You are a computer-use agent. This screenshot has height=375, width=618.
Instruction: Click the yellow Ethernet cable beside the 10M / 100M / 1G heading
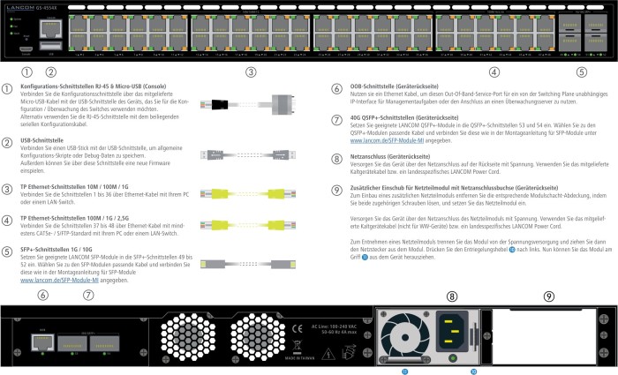[248, 194]
